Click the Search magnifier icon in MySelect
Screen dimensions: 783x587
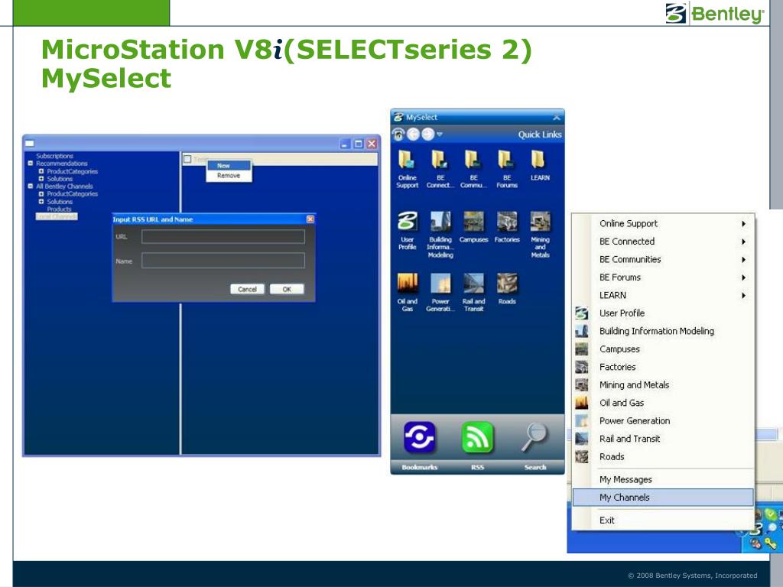pos(534,438)
